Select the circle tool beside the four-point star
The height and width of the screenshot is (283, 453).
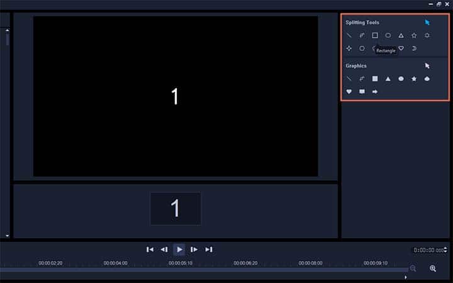(x=362, y=48)
